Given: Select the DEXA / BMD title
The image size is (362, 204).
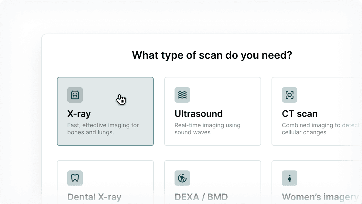Looking at the screenshot, I should pyautogui.click(x=201, y=197).
